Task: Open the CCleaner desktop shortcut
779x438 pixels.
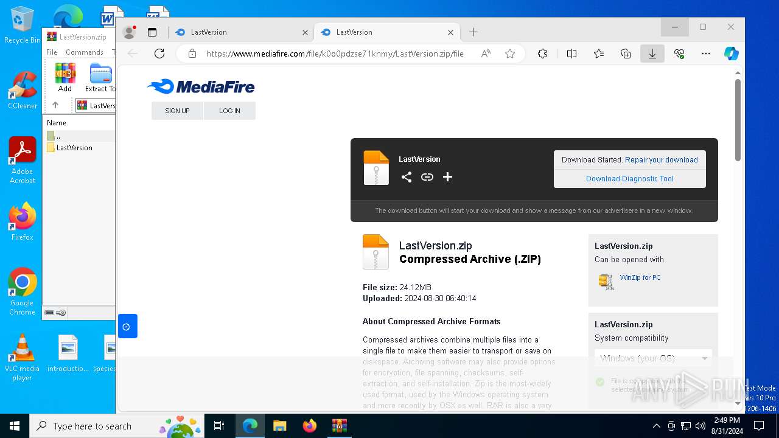Action: pos(23,91)
